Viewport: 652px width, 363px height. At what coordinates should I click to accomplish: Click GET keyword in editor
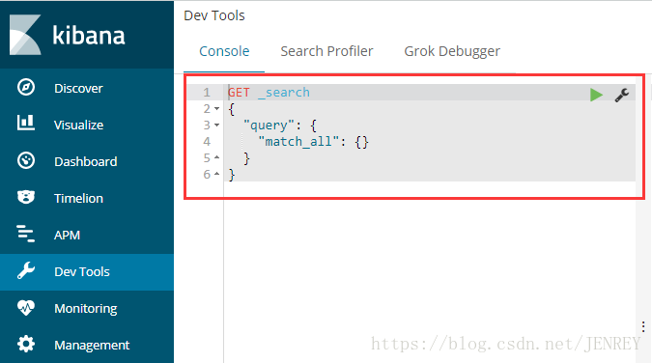click(x=239, y=92)
